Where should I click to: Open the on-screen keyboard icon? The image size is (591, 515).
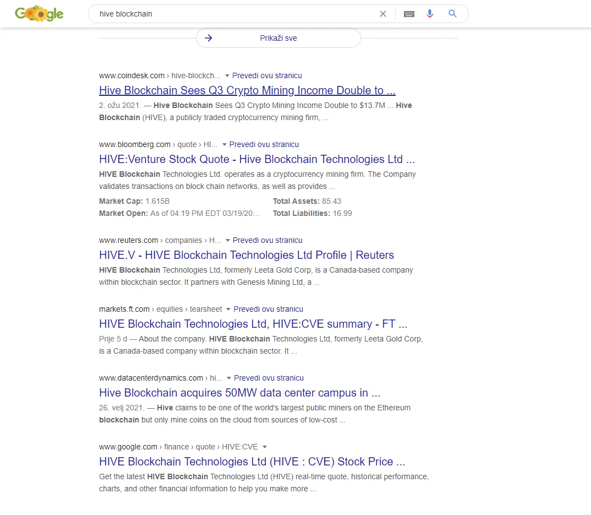coord(409,14)
